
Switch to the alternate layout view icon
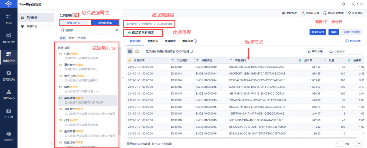pos(137,51)
